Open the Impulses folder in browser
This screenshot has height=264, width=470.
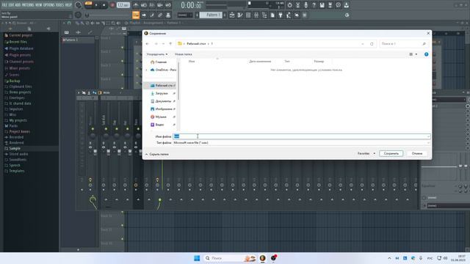coord(16,109)
